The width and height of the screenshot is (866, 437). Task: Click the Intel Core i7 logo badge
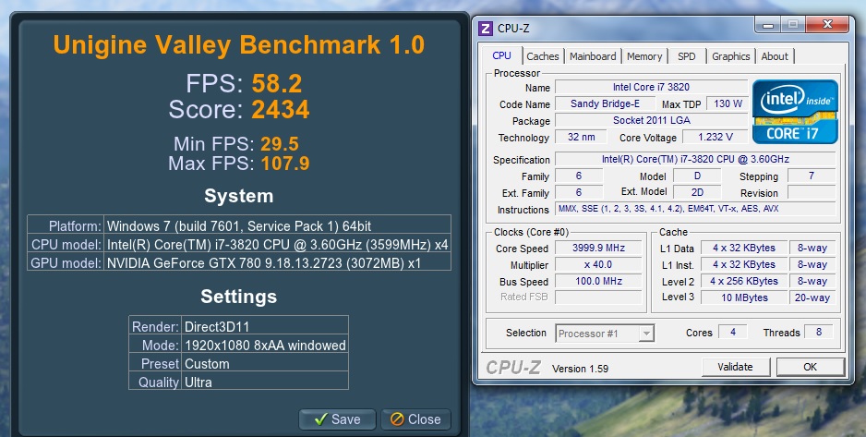(x=795, y=112)
